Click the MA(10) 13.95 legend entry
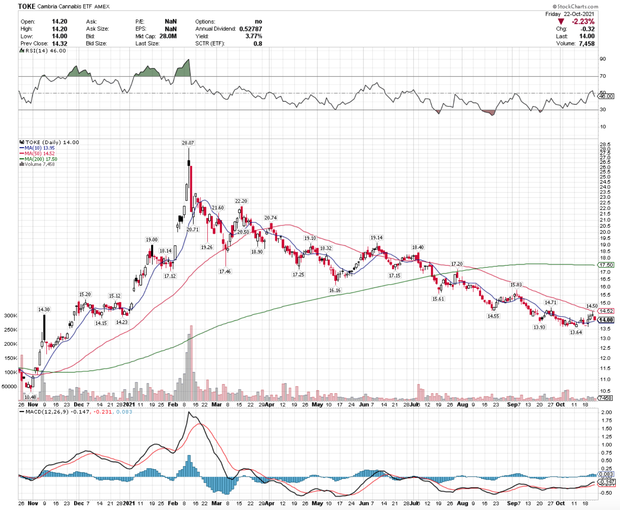The width and height of the screenshot is (620, 510). (x=37, y=148)
